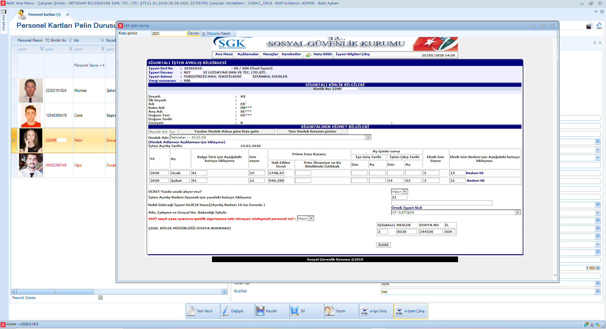Click the Kodu giriniz input field
The height and width of the screenshot is (329, 606).
pos(169,33)
